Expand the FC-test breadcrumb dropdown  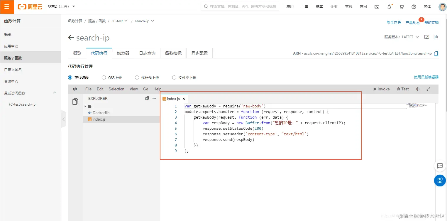pyautogui.click(x=126, y=21)
